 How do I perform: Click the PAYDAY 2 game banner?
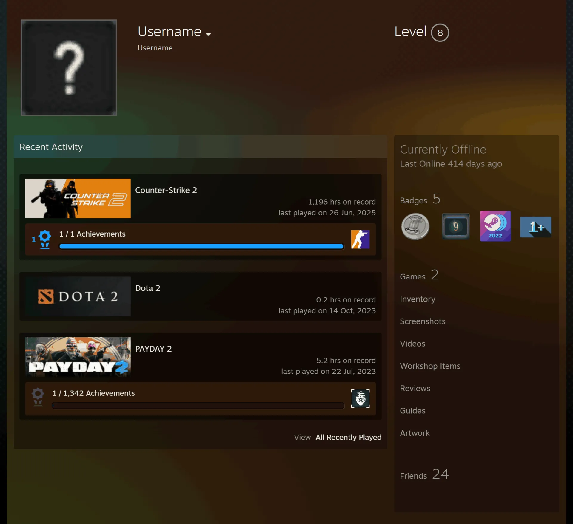pyautogui.click(x=78, y=357)
